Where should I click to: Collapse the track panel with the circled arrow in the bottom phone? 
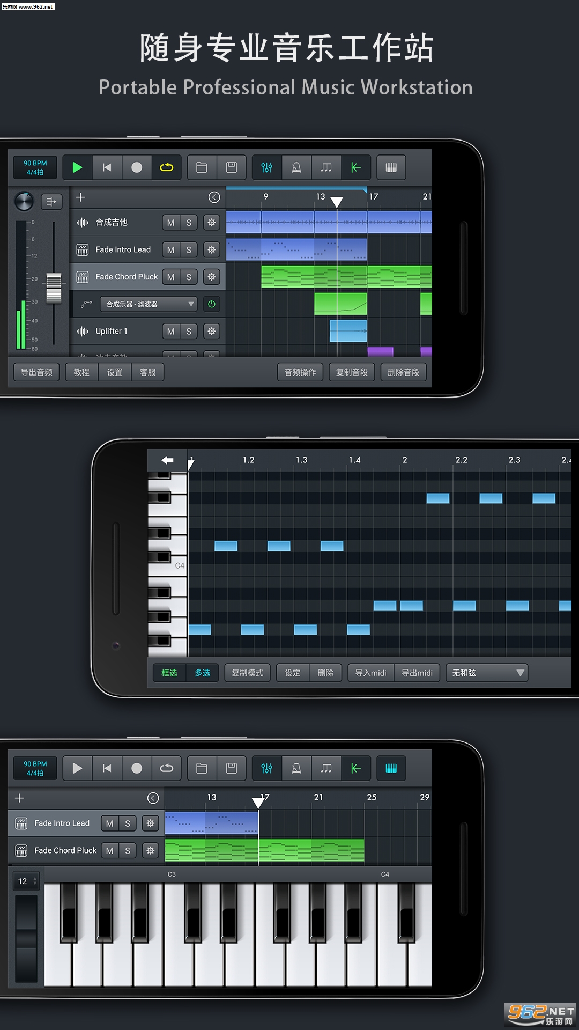pyautogui.click(x=153, y=798)
